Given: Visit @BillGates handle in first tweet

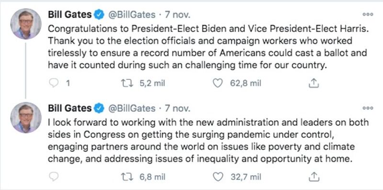Looking at the screenshot, I should point(132,15).
